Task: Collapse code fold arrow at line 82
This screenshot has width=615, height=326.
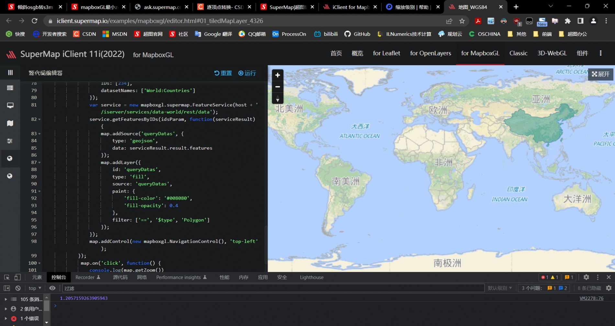Action: pos(39,120)
